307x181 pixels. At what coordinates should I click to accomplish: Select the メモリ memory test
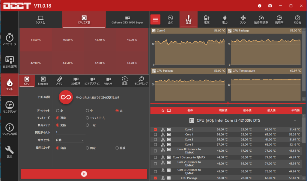(59, 81)
